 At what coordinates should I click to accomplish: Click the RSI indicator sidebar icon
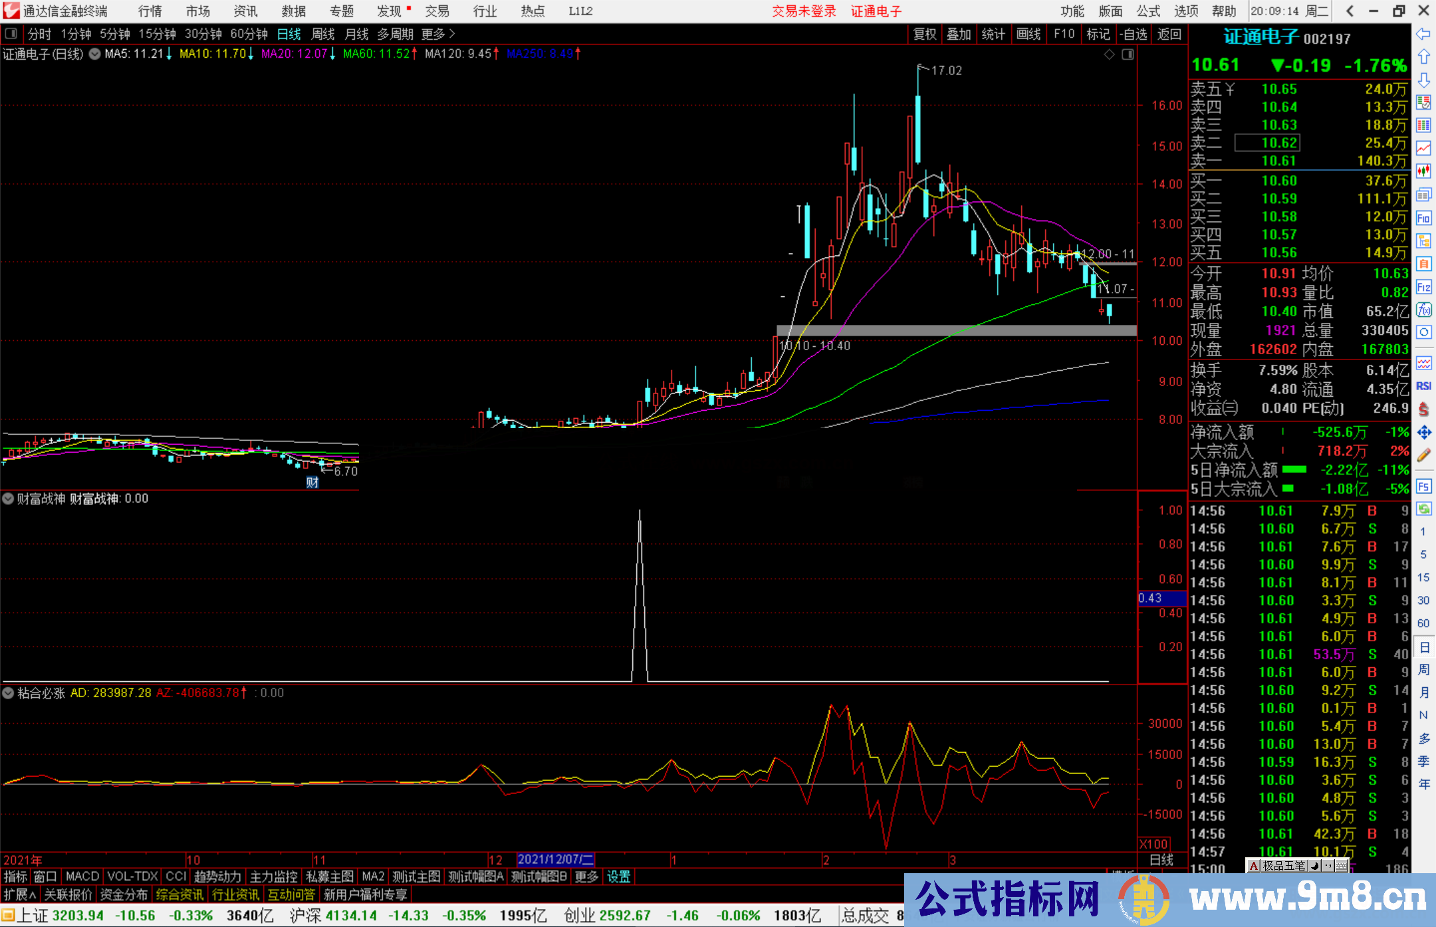tap(1423, 386)
